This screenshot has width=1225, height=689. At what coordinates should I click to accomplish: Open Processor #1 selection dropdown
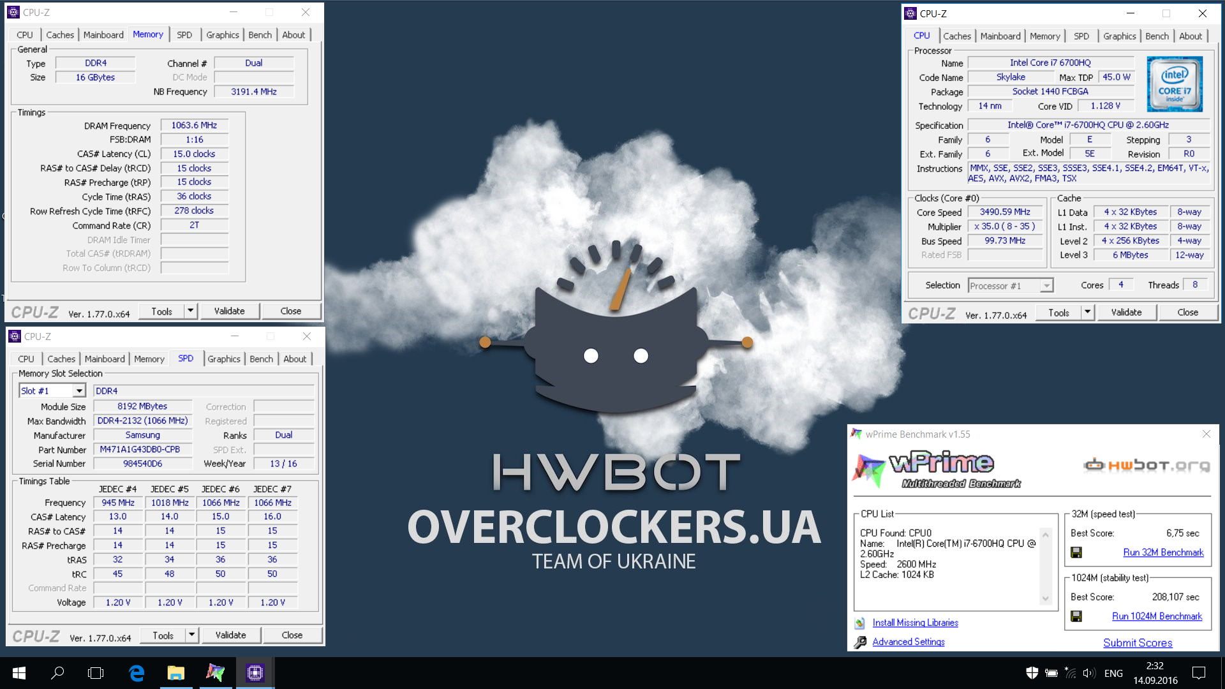click(1046, 286)
